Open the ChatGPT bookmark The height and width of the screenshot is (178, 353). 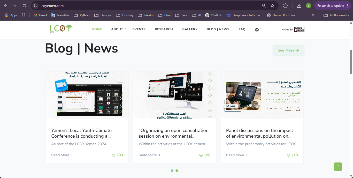[x=214, y=15]
